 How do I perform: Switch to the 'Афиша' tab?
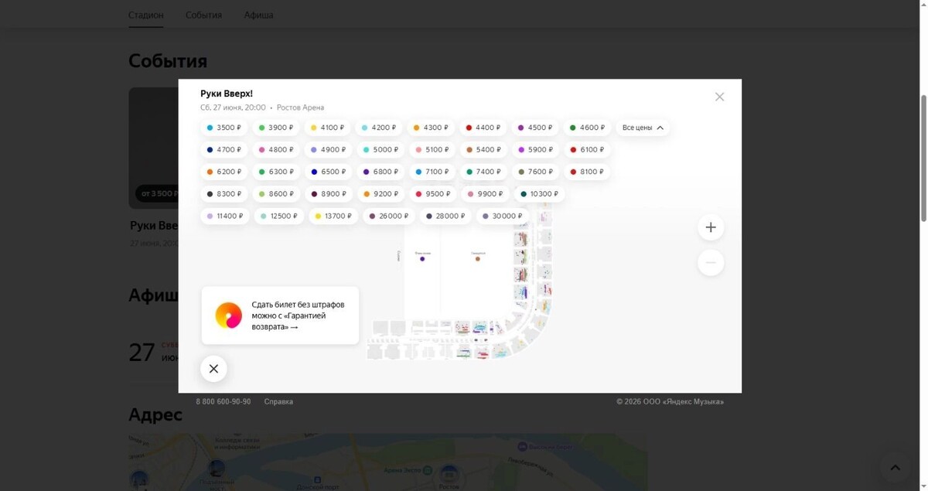[x=258, y=15]
